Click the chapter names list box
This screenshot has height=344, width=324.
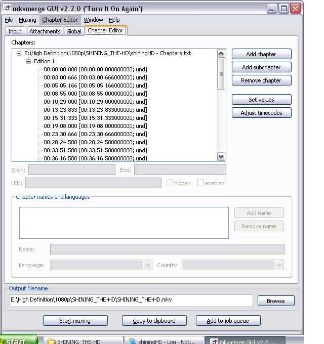pyautogui.click(x=124, y=223)
